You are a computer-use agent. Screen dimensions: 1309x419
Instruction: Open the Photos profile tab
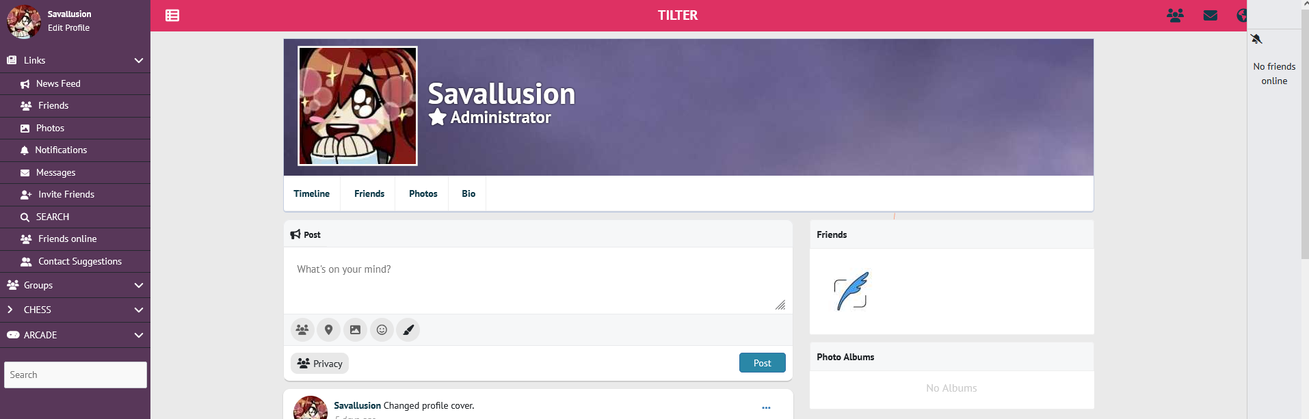pyautogui.click(x=423, y=194)
